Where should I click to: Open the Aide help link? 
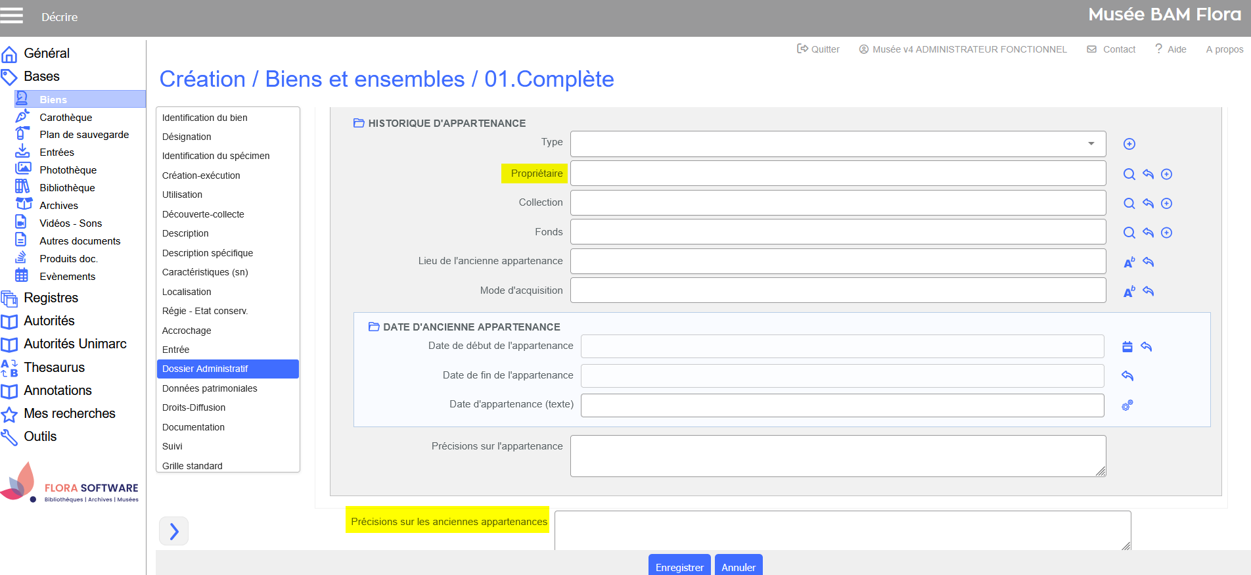1170,49
